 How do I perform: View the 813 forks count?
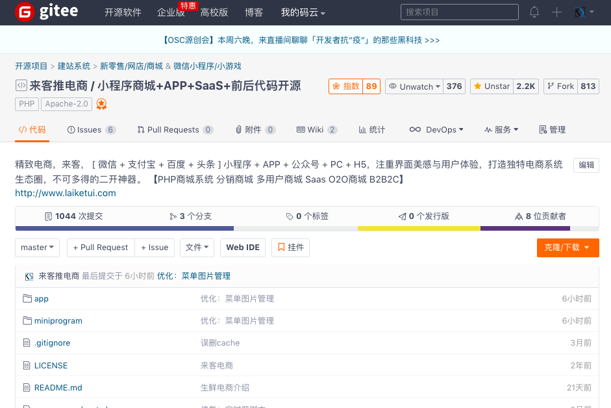tap(588, 86)
